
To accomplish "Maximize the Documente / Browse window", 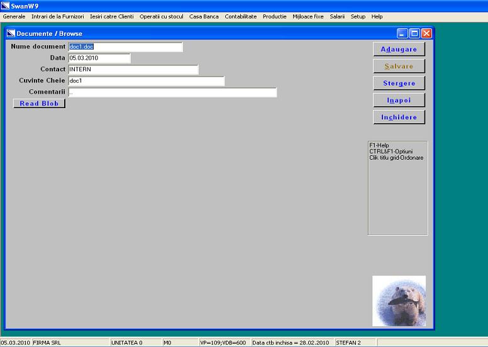I will pos(414,33).
